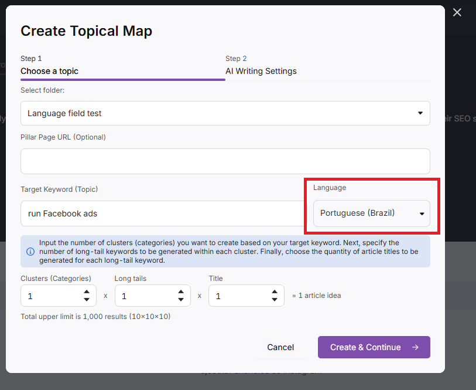Increase the Clusters (Categories) value with up arrow
Image resolution: width=476 pixels, height=390 pixels.
(87, 292)
